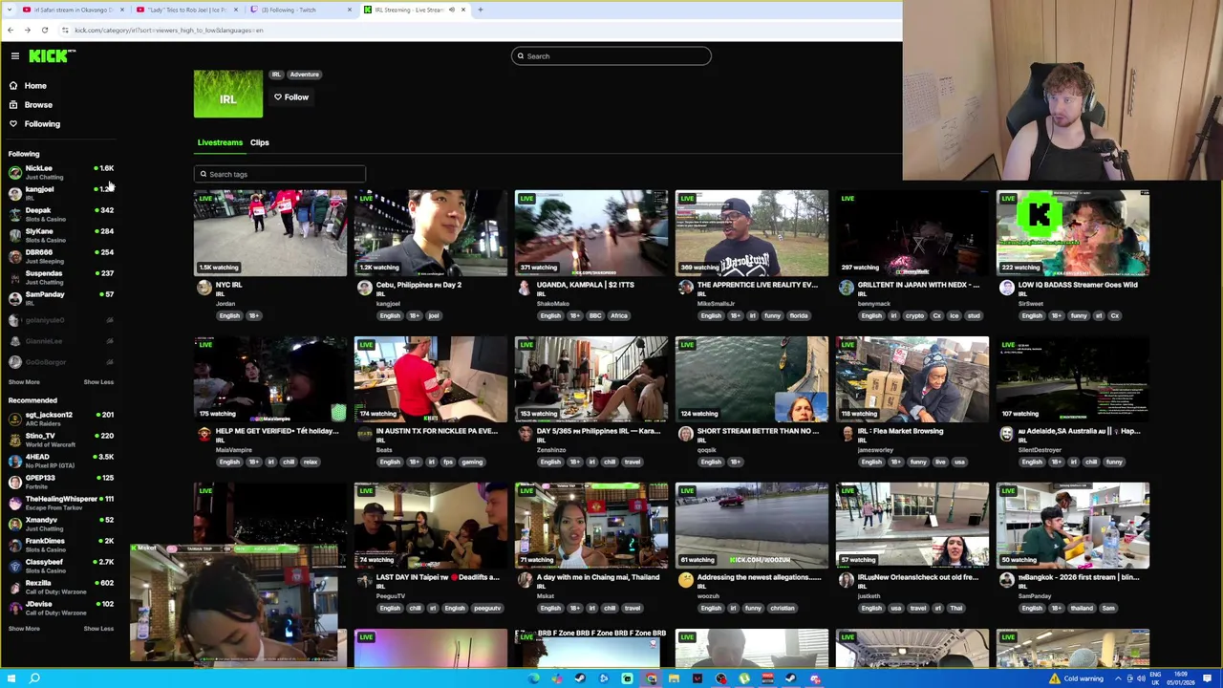Click streamer avatar beside LOW IQ BADASS stream
This screenshot has height=688, width=1223.
tap(1006, 288)
